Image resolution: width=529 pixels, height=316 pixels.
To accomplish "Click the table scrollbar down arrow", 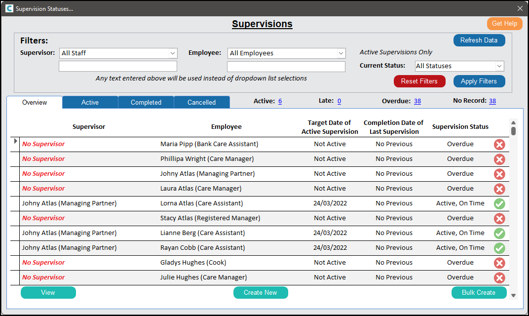I will coord(513,295).
